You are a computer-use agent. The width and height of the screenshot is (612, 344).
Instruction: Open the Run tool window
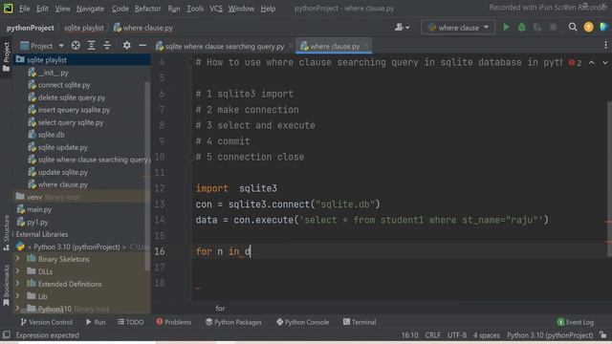click(96, 322)
